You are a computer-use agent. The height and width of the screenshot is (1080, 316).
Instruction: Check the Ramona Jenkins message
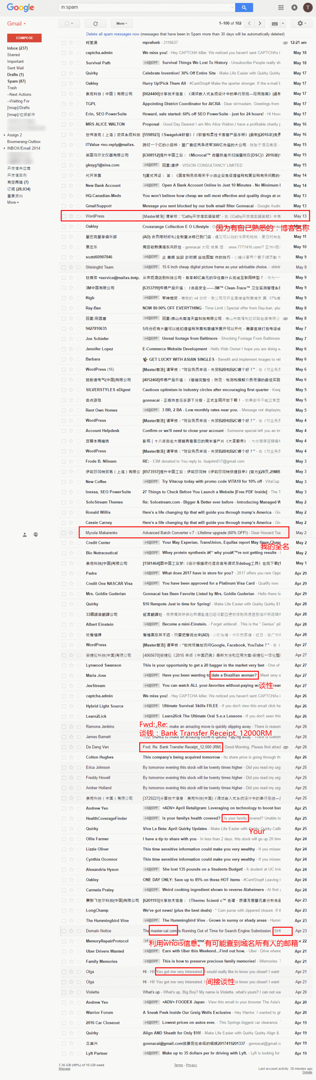(x=64, y=727)
